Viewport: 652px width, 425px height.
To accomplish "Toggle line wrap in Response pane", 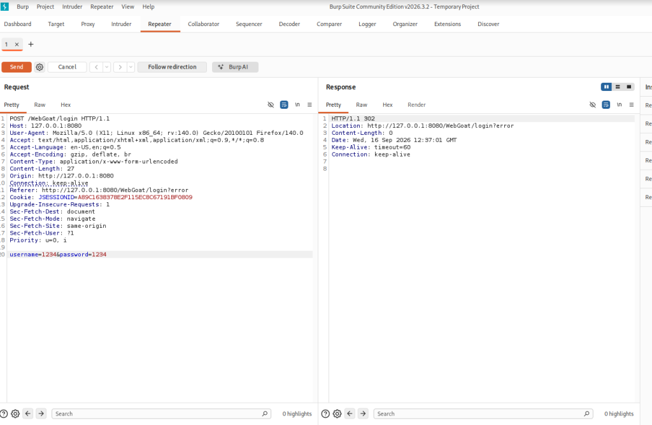I will coord(606,105).
